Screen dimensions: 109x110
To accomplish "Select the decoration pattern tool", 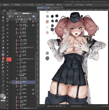I will pos(3,51).
